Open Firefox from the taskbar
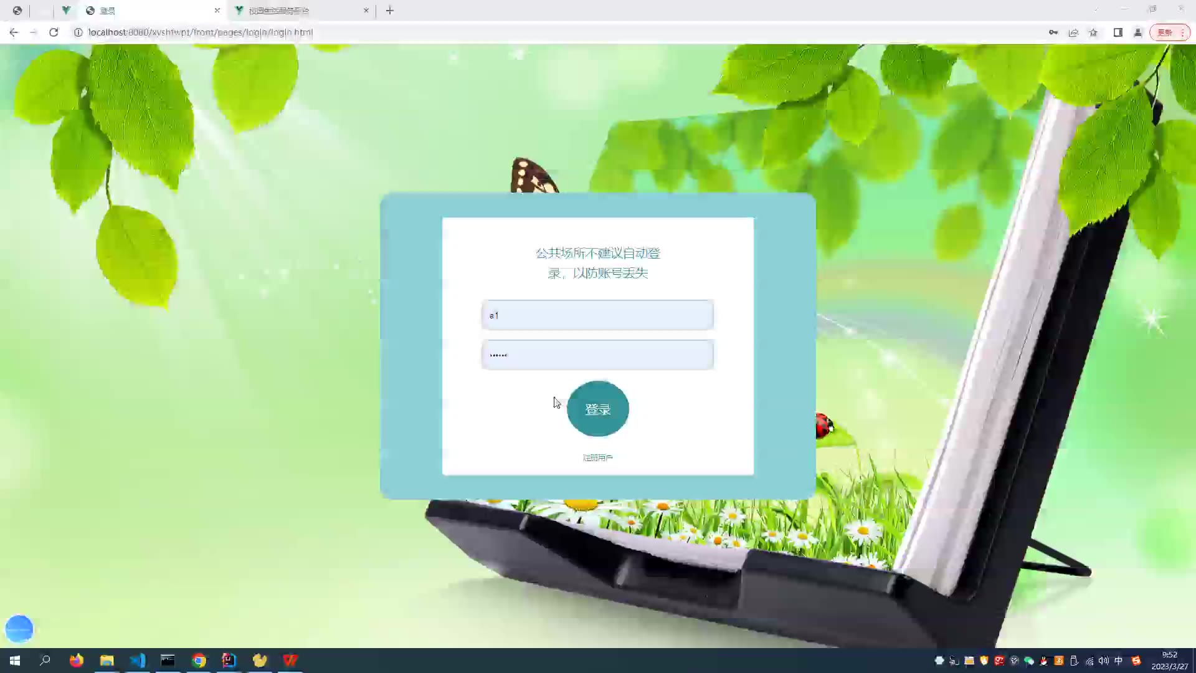Screen dimensions: 1196x673 76,661
